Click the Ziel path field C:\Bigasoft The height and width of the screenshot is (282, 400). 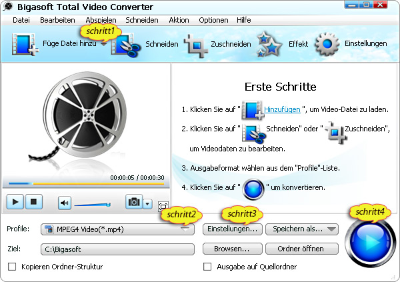(x=117, y=249)
